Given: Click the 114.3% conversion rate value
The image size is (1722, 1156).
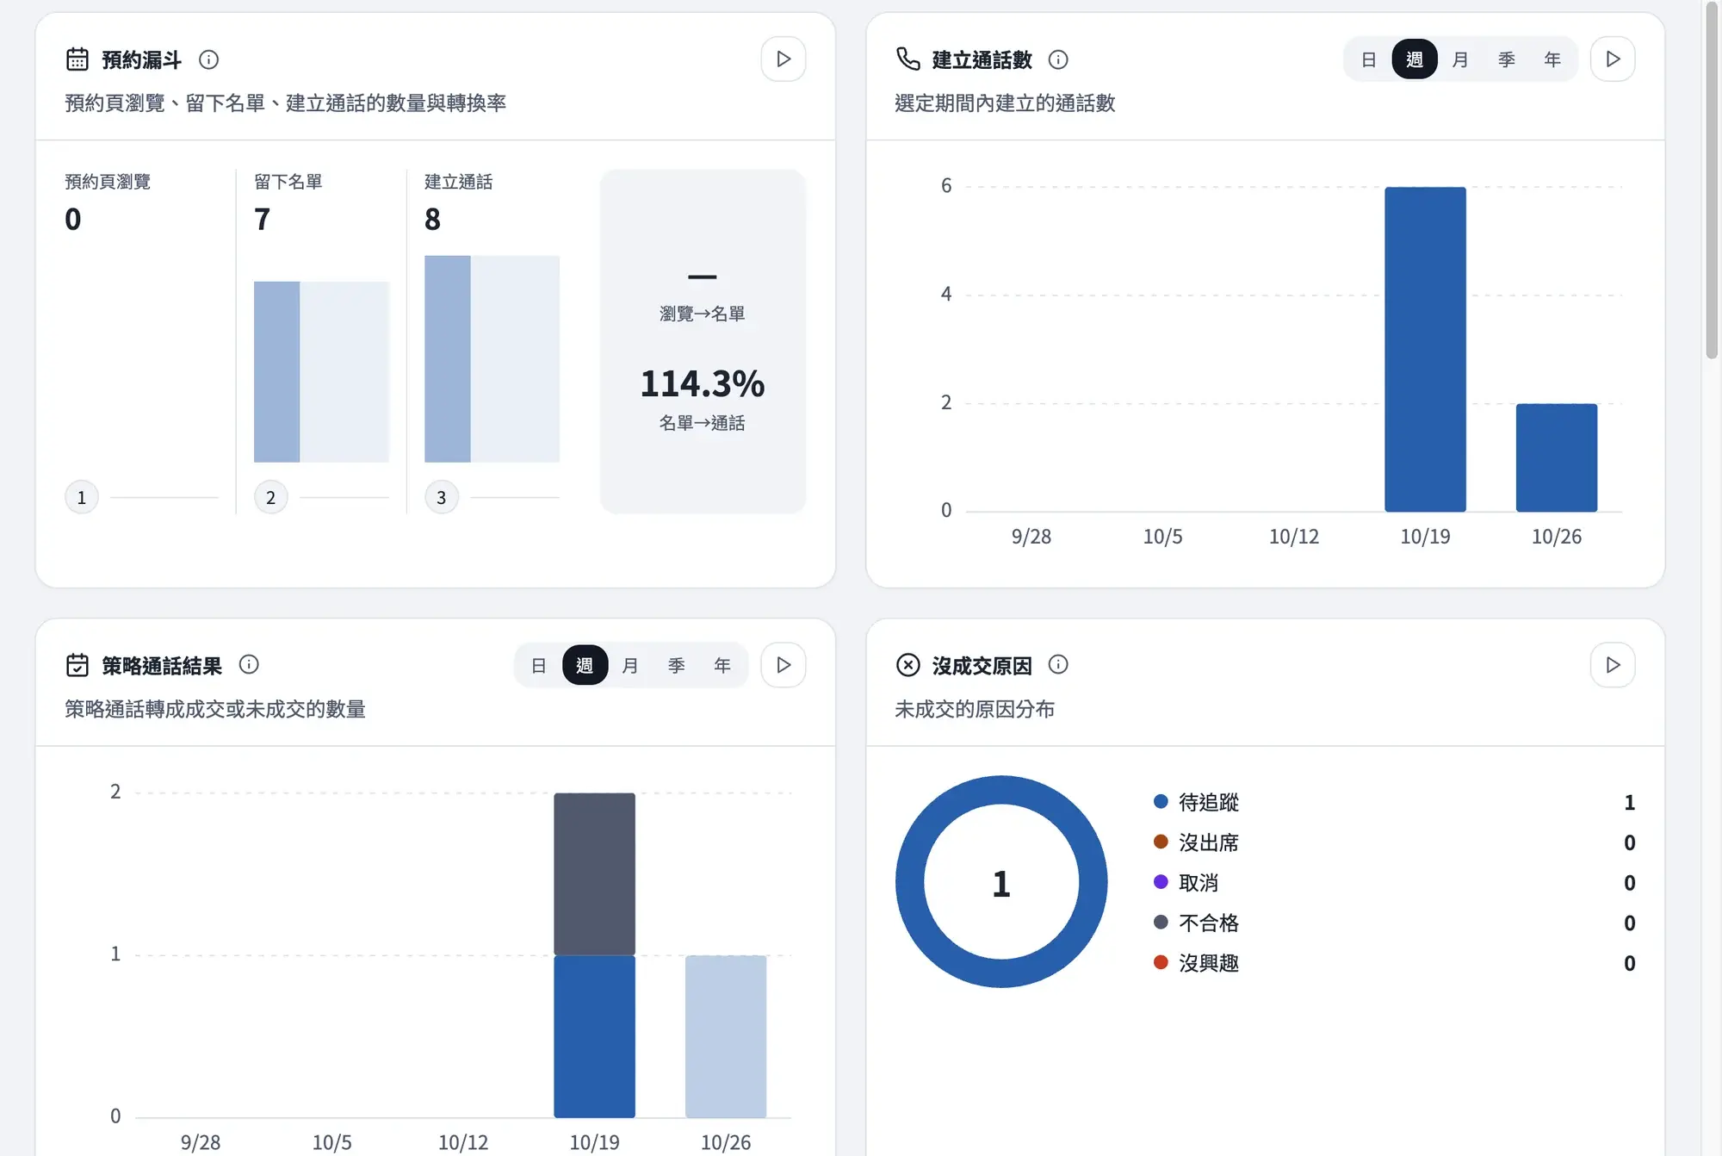Looking at the screenshot, I should click(703, 383).
